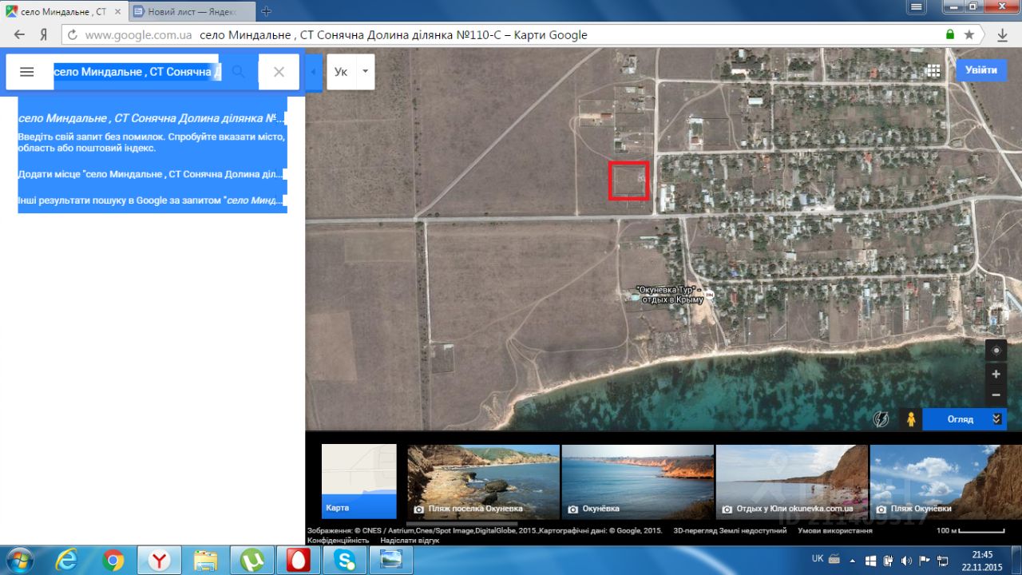Bookmark the page with the star icon
Image resolution: width=1022 pixels, height=575 pixels.
pos(969,34)
